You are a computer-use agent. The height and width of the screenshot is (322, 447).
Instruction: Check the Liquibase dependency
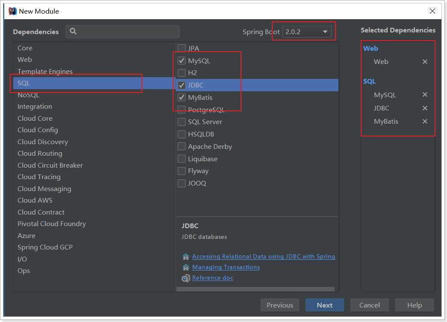(182, 159)
